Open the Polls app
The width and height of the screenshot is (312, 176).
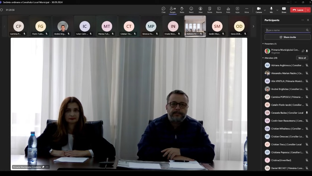228,10
